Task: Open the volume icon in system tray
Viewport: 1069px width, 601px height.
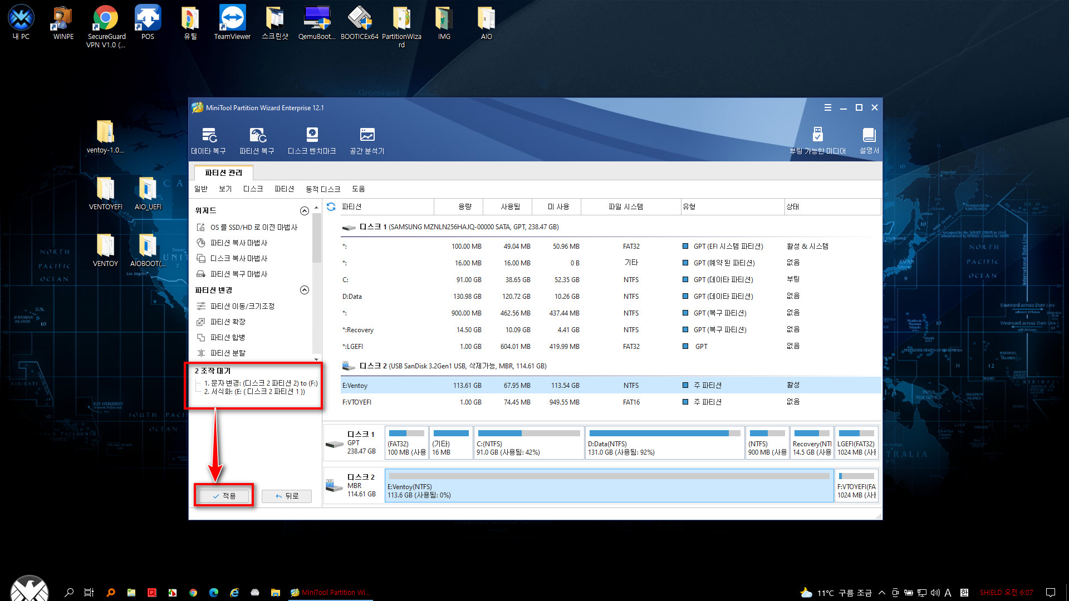Action: pos(935,593)
